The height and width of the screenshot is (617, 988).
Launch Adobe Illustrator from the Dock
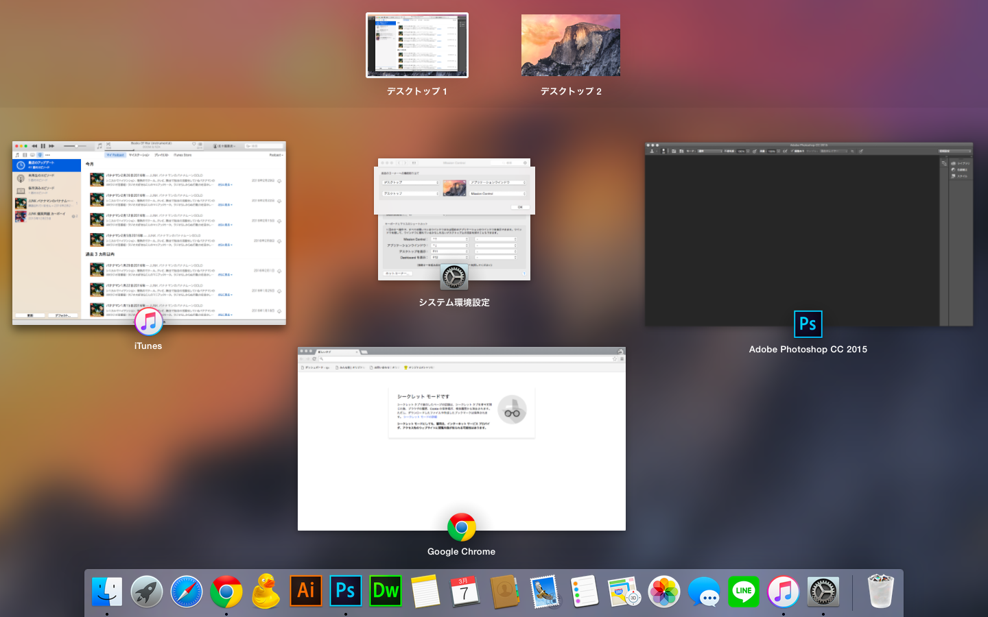point(306,591)
